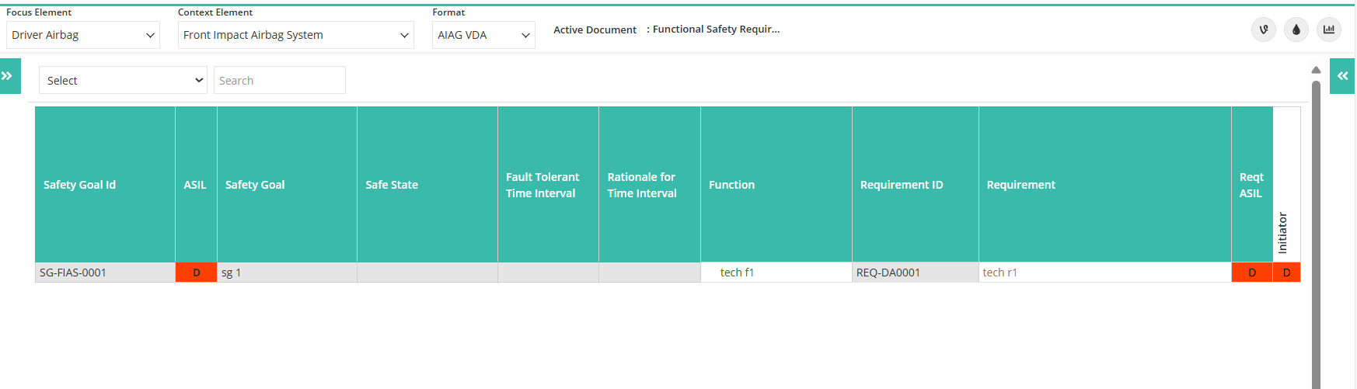The image size is (1357, 389).
Task: Click into the Search input field
Action: 280,80
